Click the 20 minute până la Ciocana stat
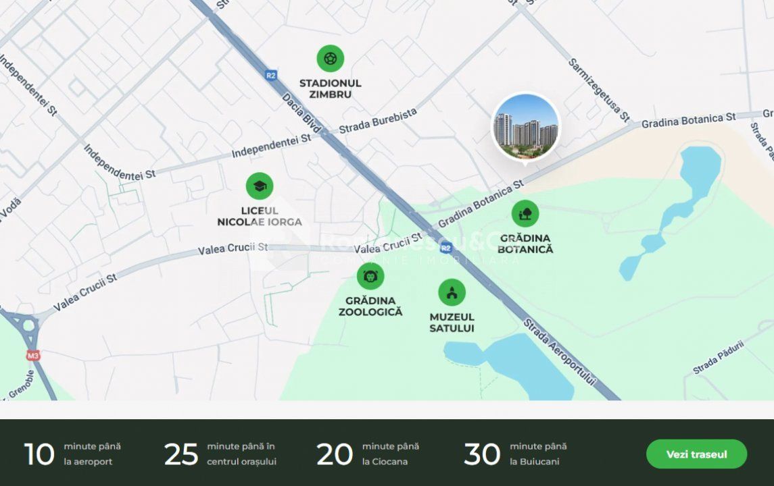This screenshot has height=486, width=774. [368, 454]
